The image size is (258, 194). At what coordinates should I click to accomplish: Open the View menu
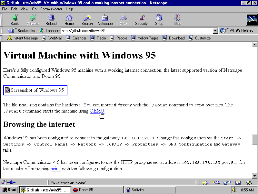(25, 9)
